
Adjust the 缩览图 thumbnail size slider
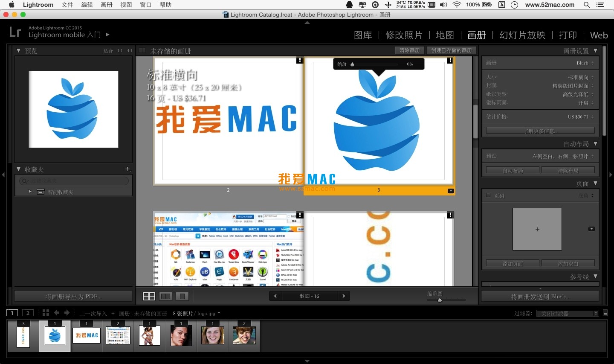point(440,300)
